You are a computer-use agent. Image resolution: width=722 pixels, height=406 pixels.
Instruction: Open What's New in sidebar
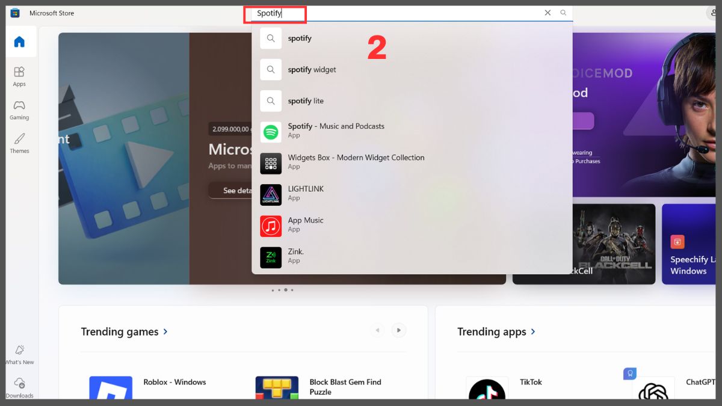19,354
